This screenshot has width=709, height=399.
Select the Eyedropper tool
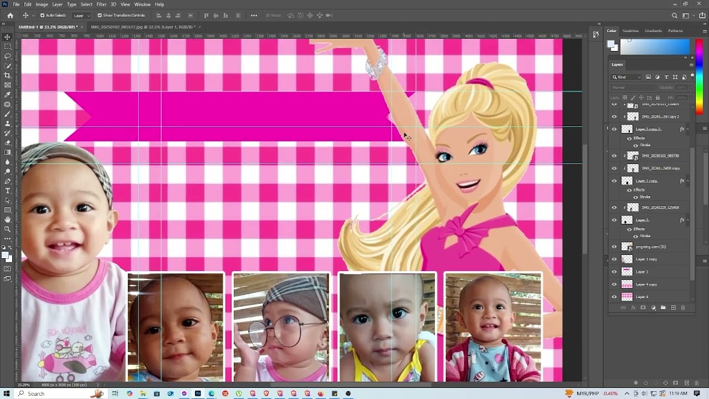[x=7, y=95]
